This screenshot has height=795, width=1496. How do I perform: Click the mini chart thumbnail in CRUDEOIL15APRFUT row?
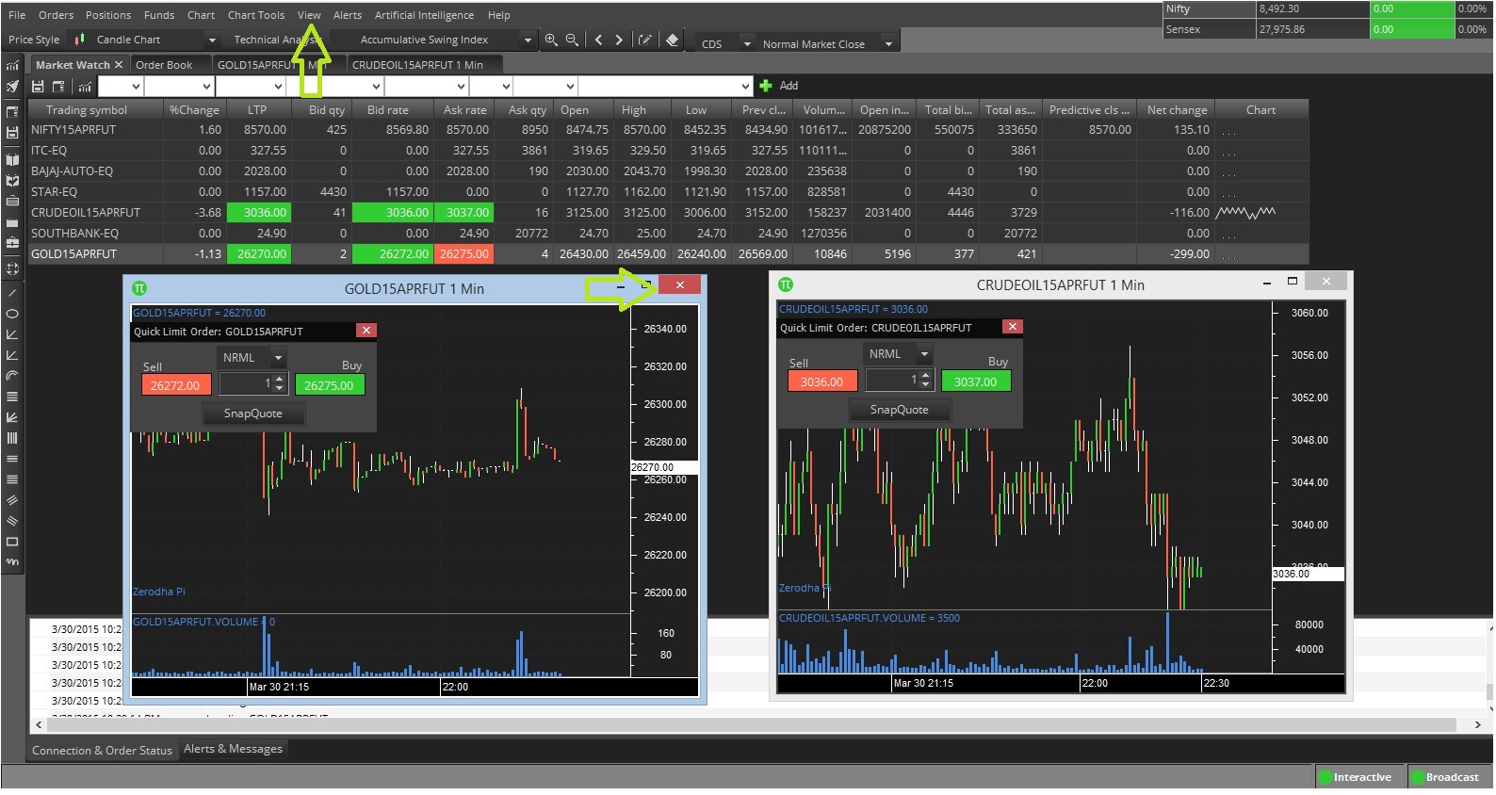coord(1245,213)
